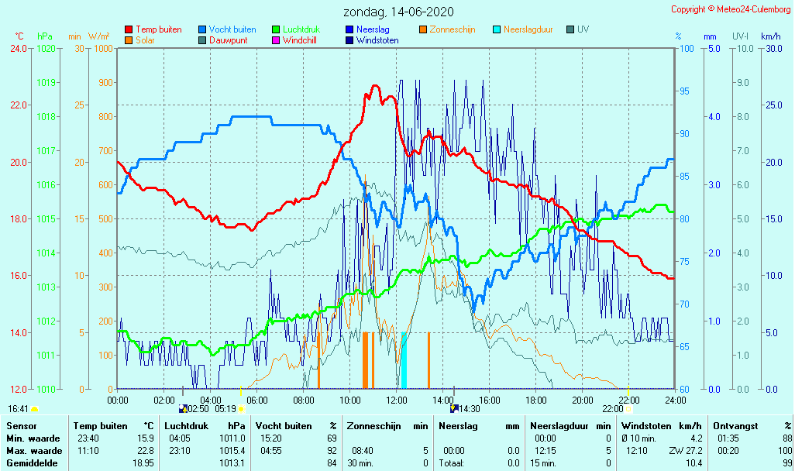The width and height of the screenshot is (795, 471).
Task: Click the moon icon beside 02:50
Action: click(x=183, y=408)
